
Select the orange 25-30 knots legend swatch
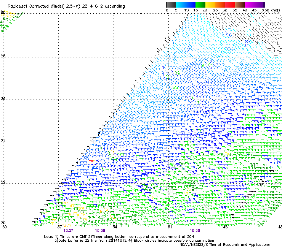220,5
